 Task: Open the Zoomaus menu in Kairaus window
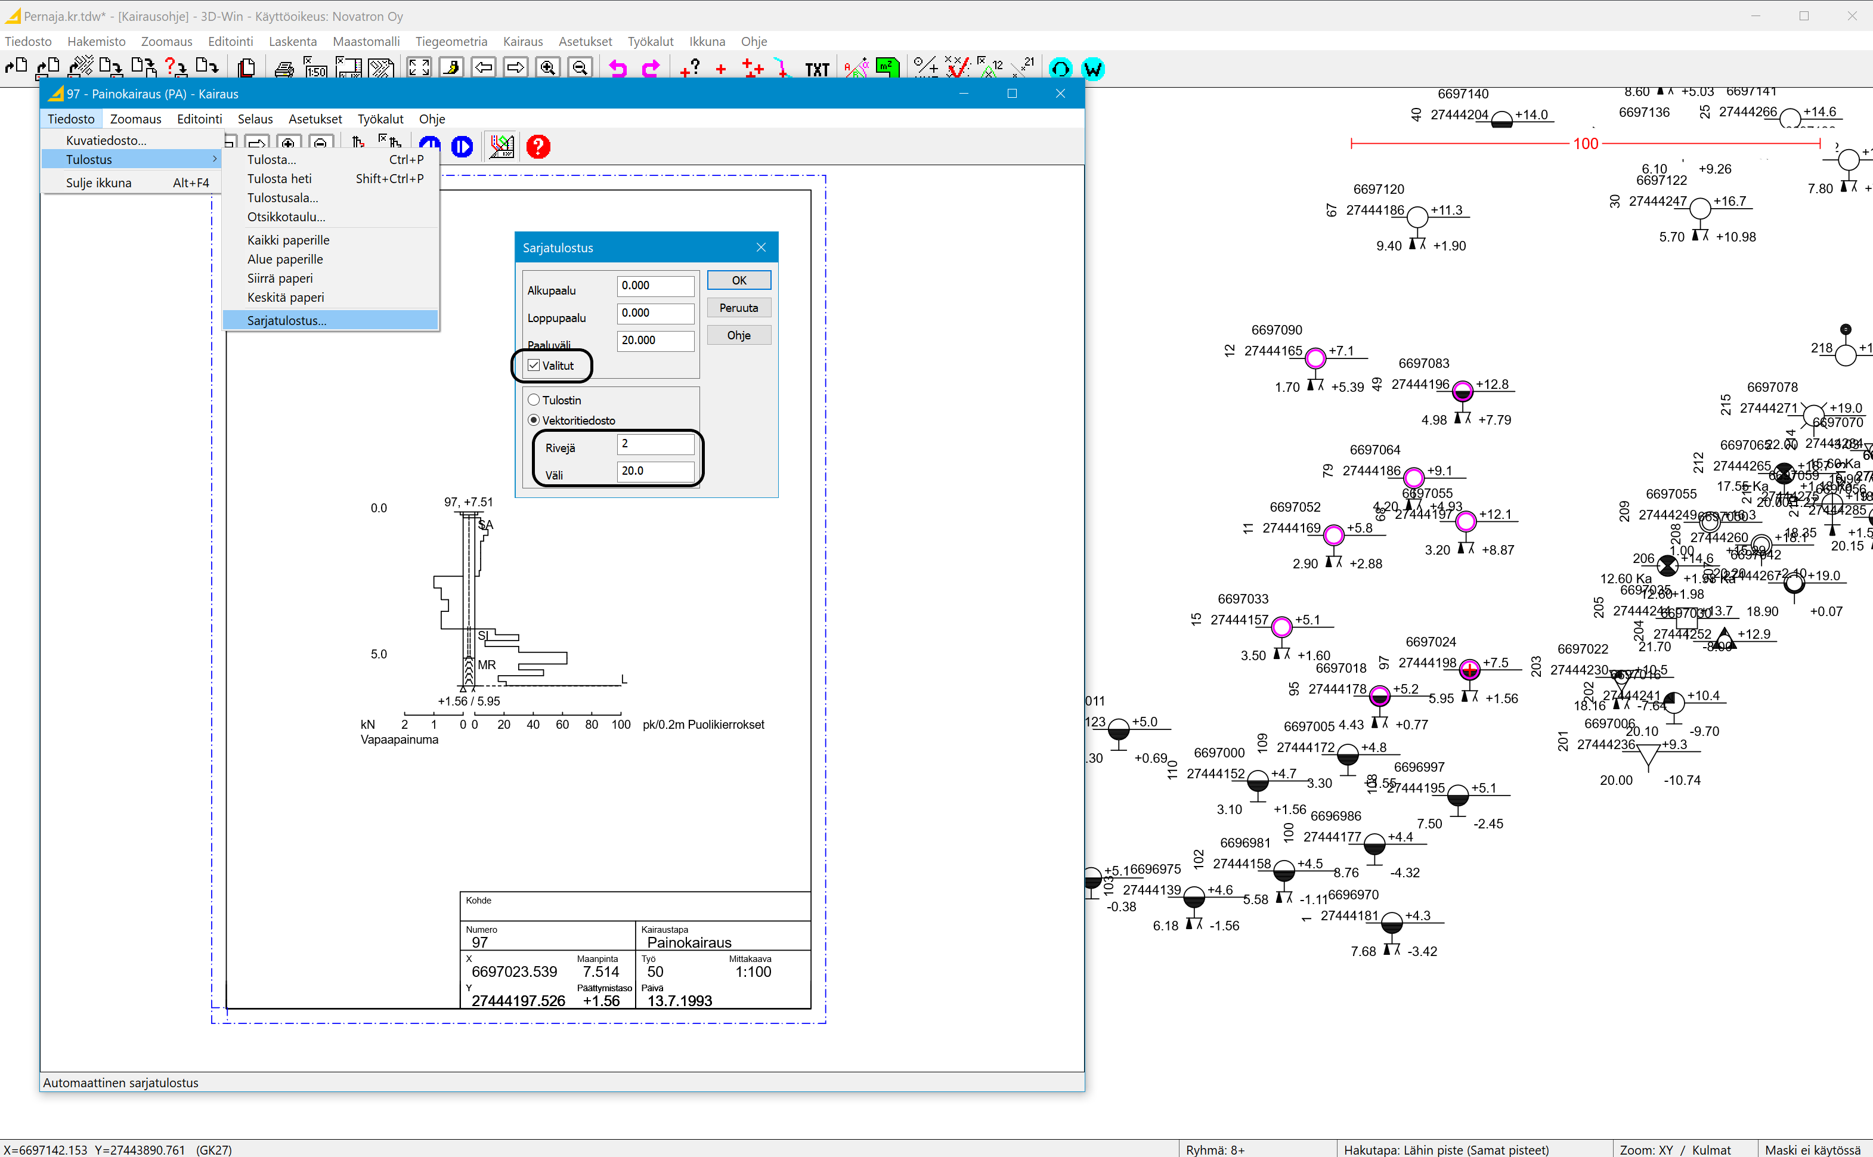[x=135, y=119]
